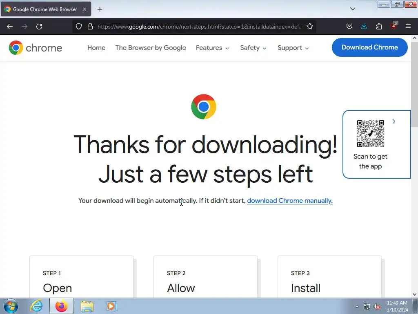Show hidden tray icons arrow
The image size is (418, 314).
[357, 306]
